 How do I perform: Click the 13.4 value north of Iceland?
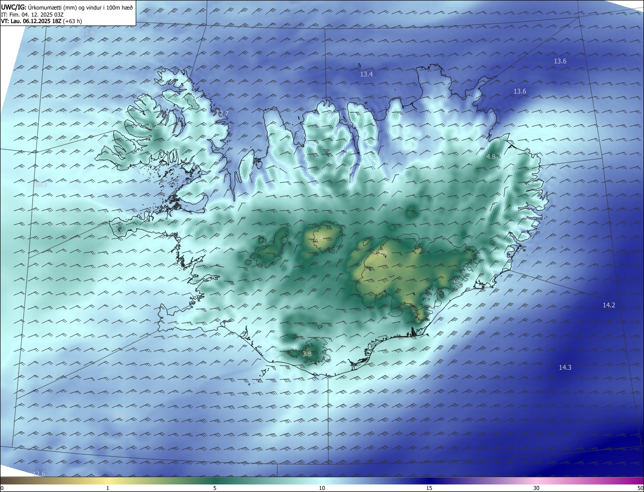pos(366,74)
